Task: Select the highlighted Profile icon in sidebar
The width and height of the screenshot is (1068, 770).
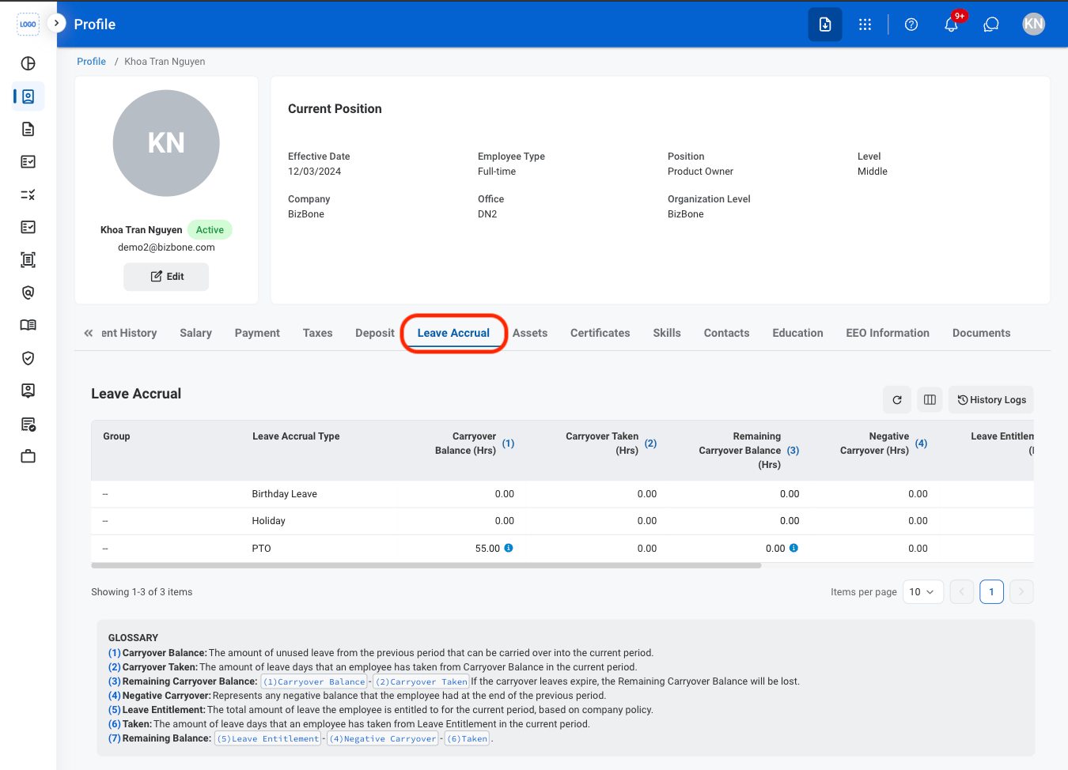Action: (x=28, y=96)
